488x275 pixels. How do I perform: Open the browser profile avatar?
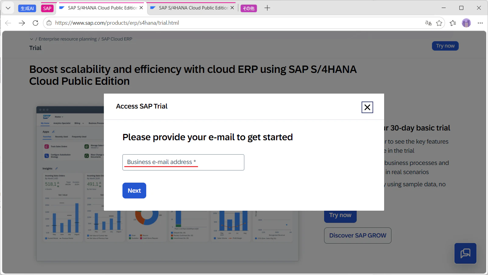[466, 23]
